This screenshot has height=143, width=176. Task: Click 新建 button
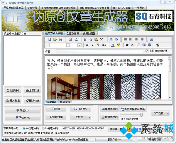tap(56, 109)
